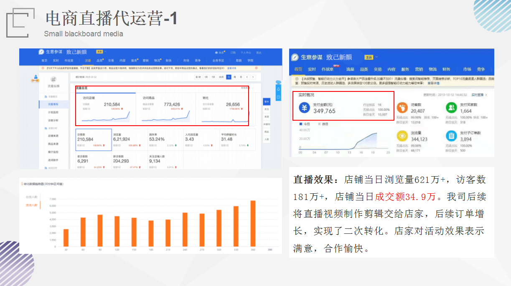This screenshot has width=511, height=286.
Task: Click the 生意参谋 compass logo in right dashboard
Action: (295, 57)
